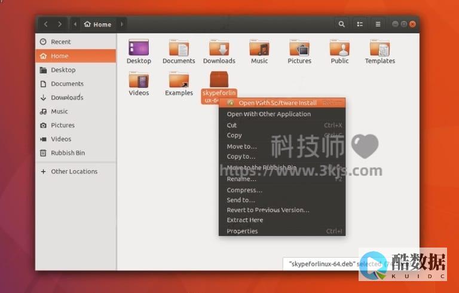
Task: Choose Open With Software Install
Action: [282, 103]
